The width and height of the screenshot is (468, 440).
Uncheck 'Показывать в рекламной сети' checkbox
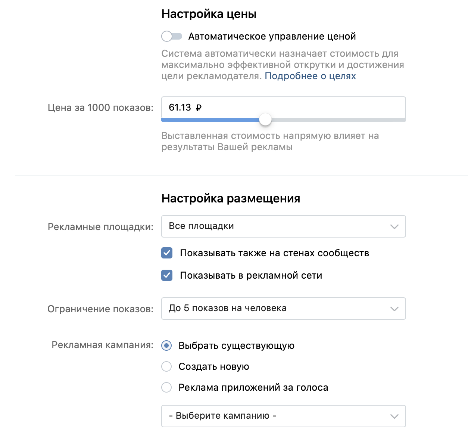[167, 275]
